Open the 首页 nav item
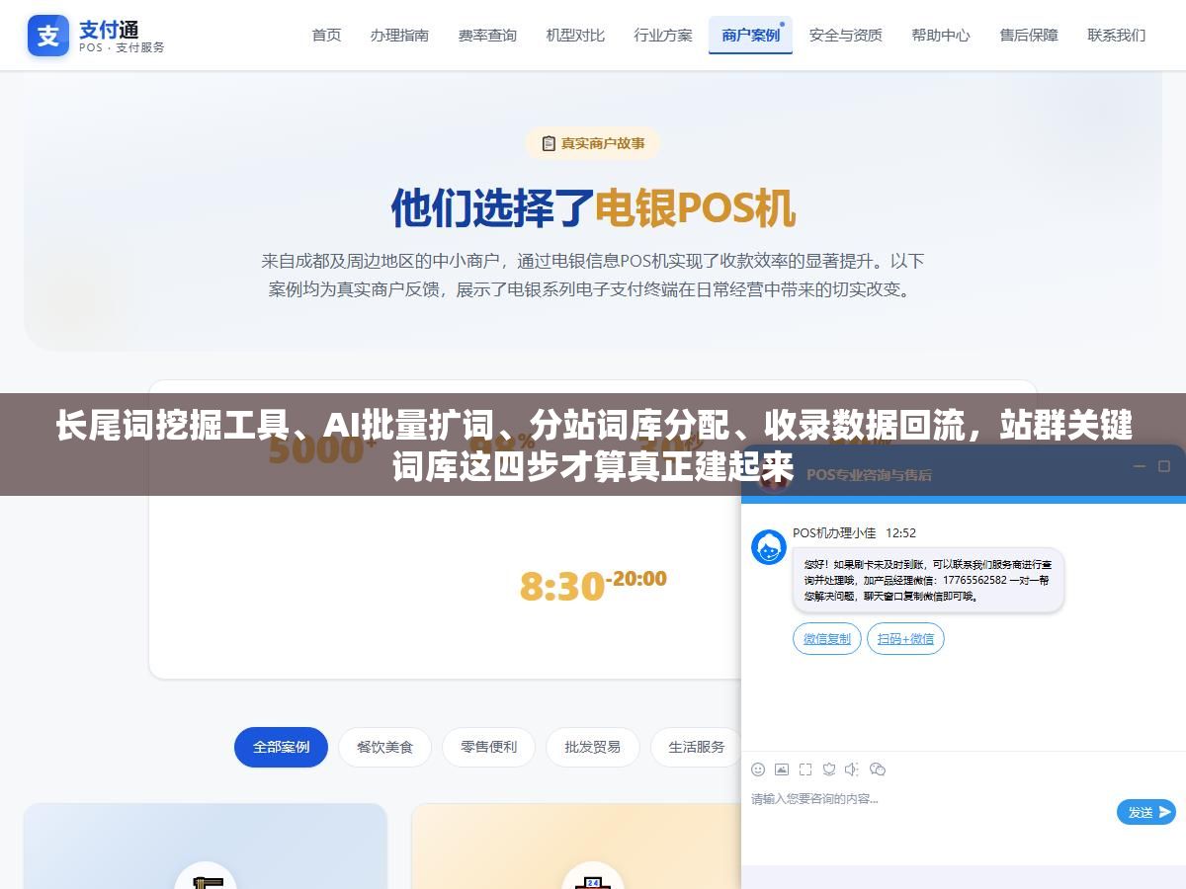Image resolution: width=1186 pixels, height=889 pixels. (x=326, y=36)
